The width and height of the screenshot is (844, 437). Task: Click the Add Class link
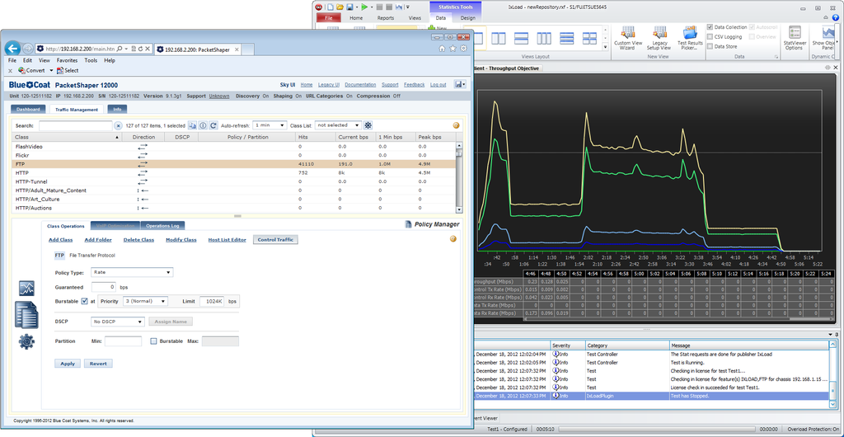[x=60, y=240]
